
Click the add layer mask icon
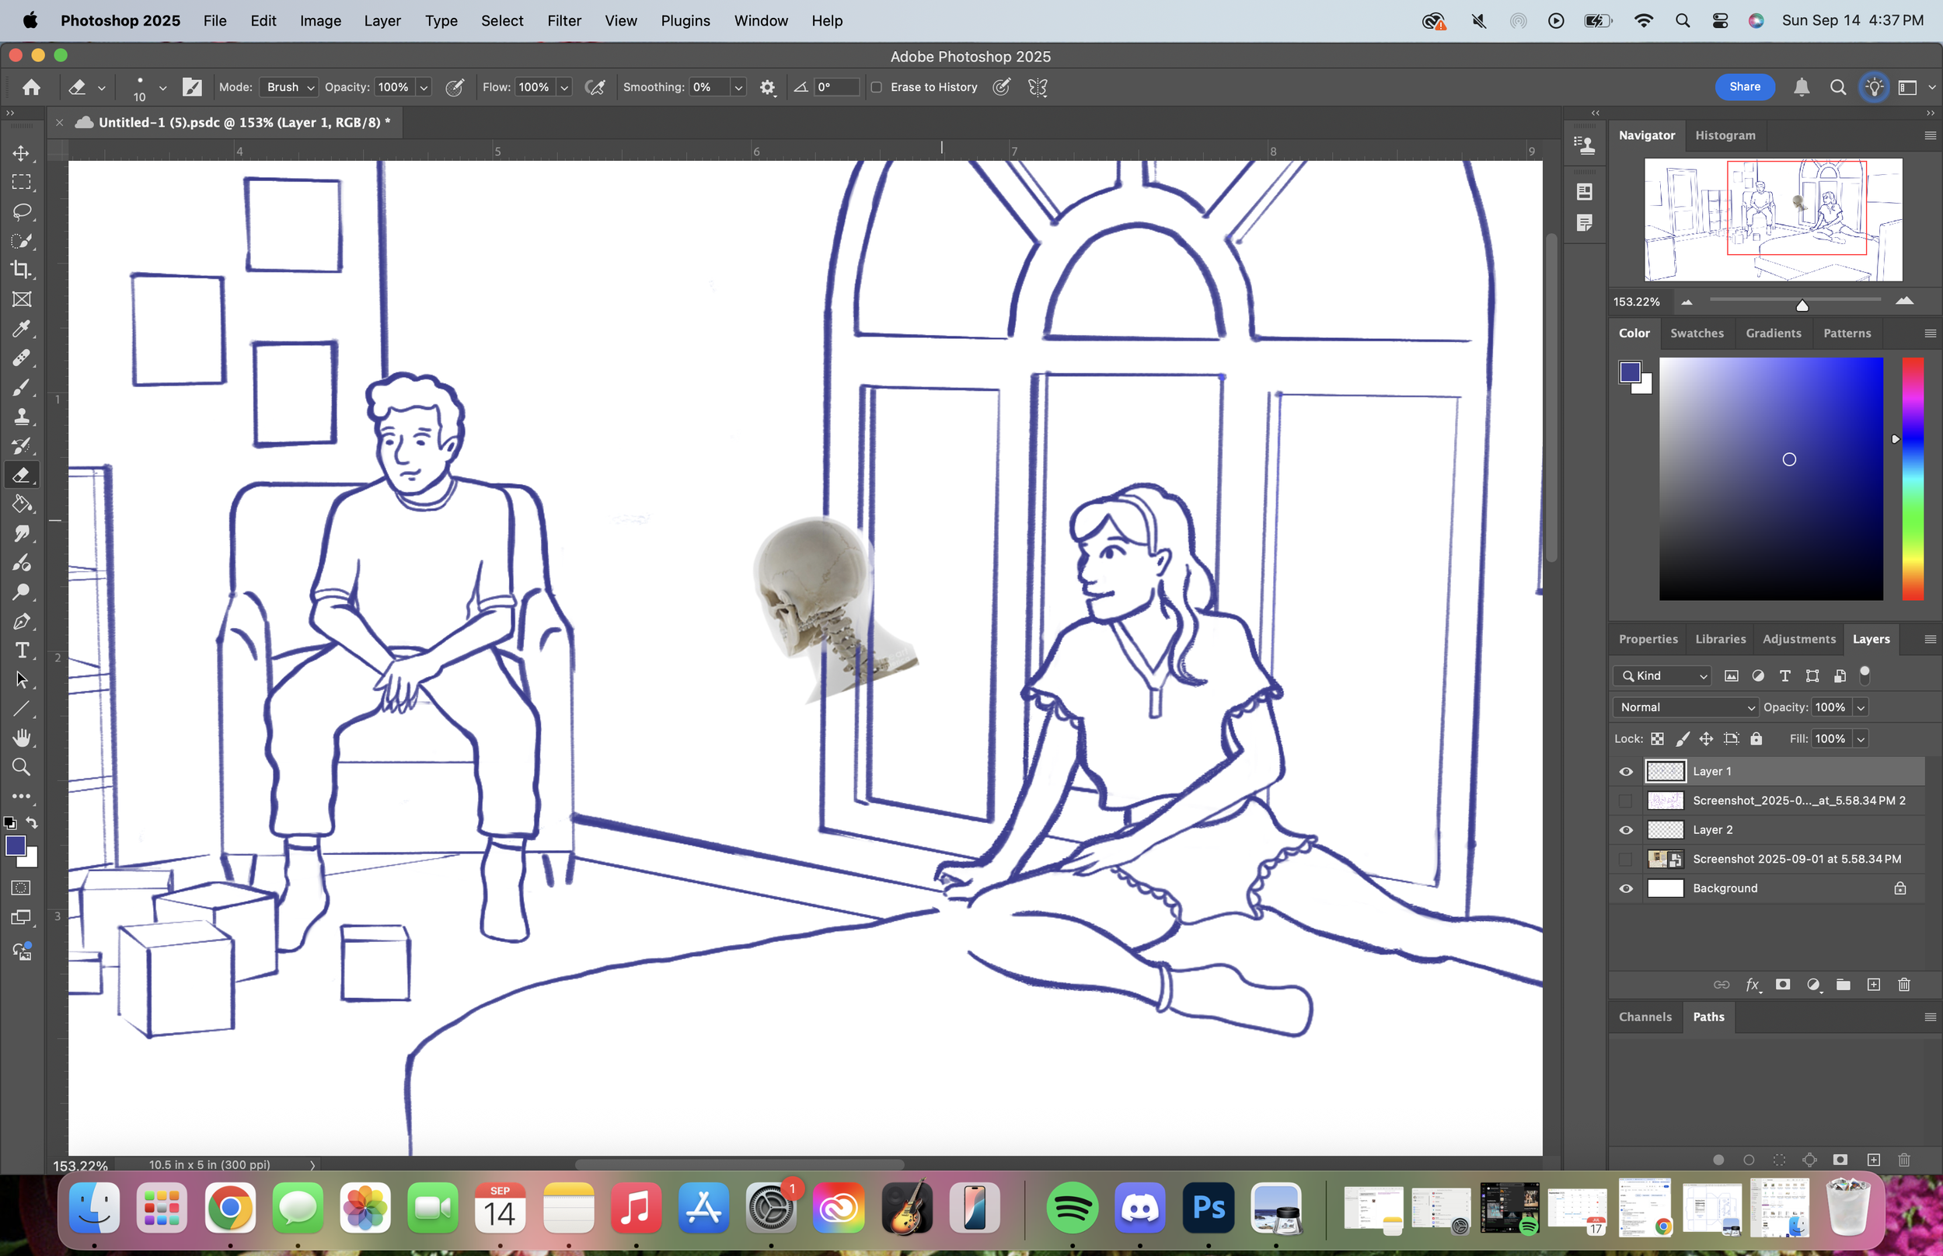tap(1782, 985)
